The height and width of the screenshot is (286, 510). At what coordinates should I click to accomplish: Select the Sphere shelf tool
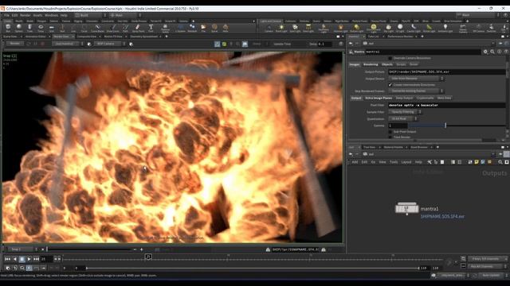[x=19, y=29]
